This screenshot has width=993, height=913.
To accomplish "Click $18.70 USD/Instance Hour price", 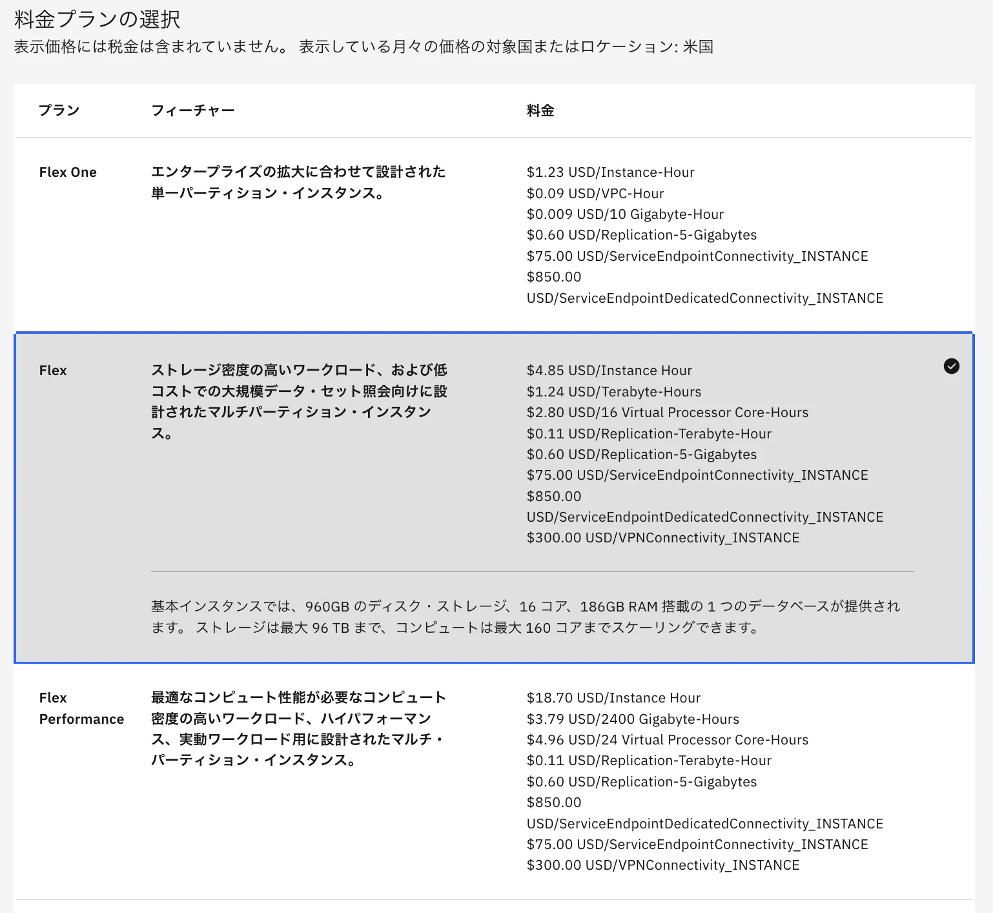I will tap(613, 698).
